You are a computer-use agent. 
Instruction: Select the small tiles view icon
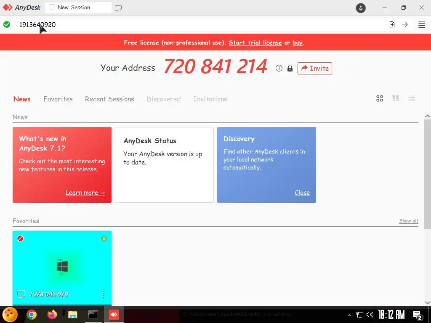(396, 98)
